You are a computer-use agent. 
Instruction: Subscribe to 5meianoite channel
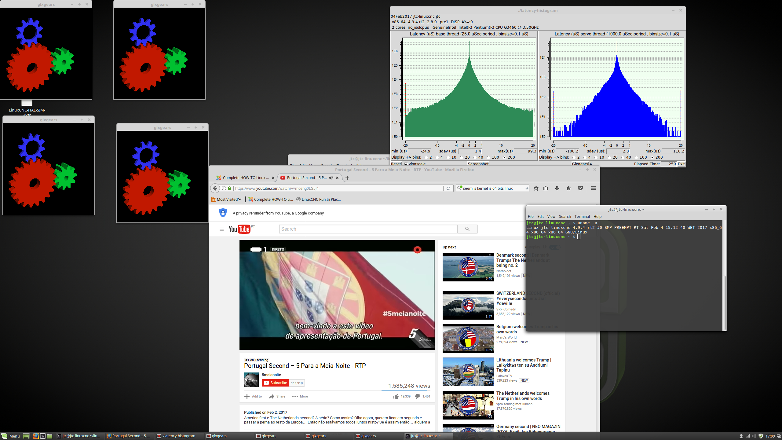click(275, 383)
